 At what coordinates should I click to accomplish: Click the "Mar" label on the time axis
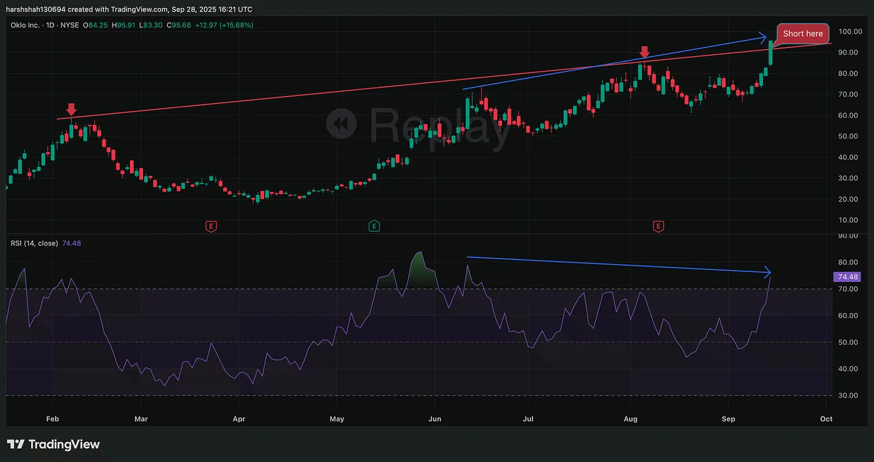[x=141, y=419]
